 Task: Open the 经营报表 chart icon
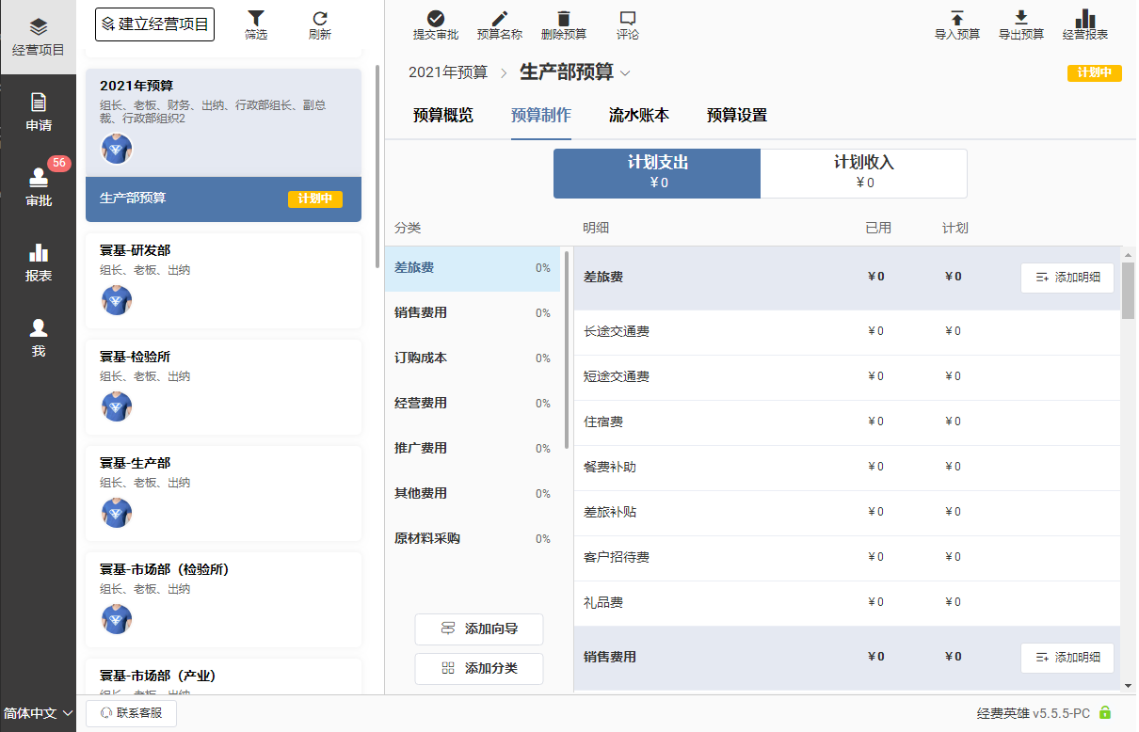pos(1085,19)
